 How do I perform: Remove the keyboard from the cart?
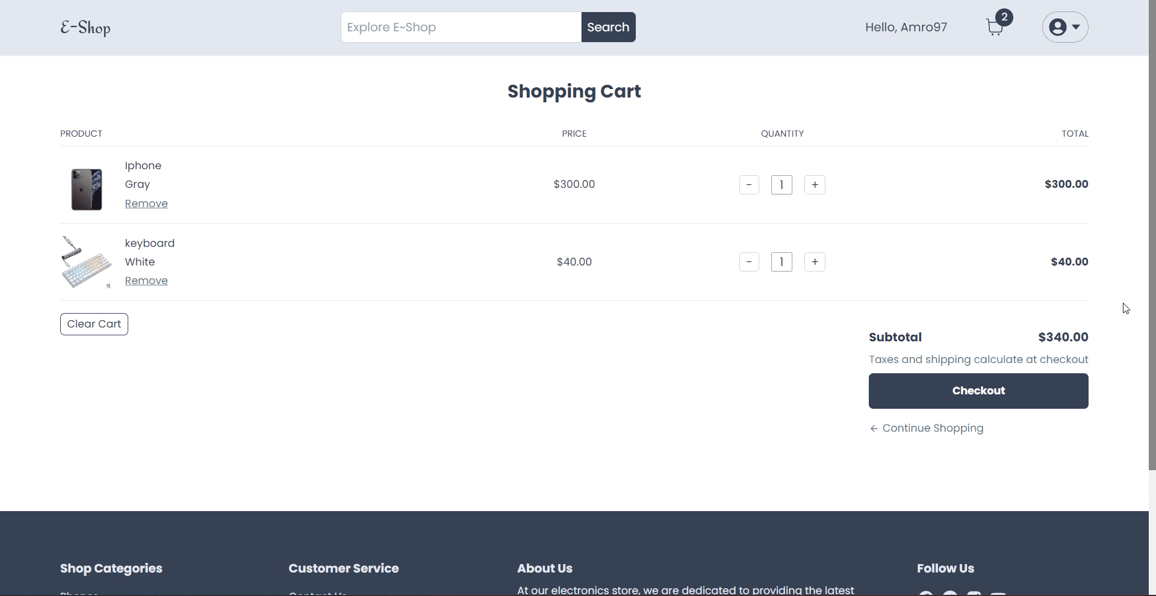(146, 281)
